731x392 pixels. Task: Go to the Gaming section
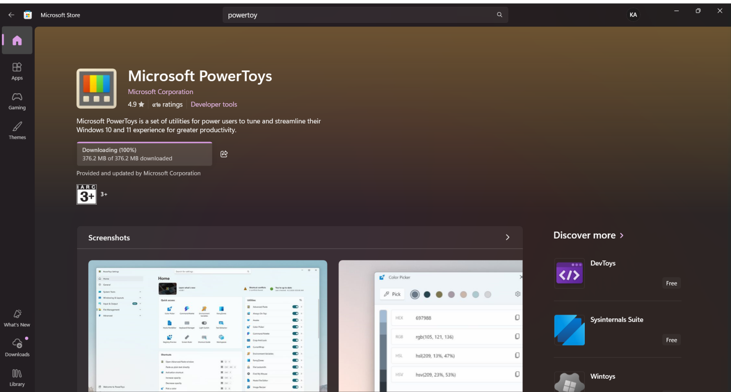tap(17, 101)
